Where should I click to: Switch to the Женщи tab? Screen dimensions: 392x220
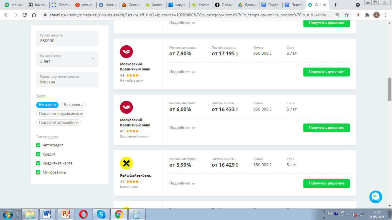(x=13, y=5)
